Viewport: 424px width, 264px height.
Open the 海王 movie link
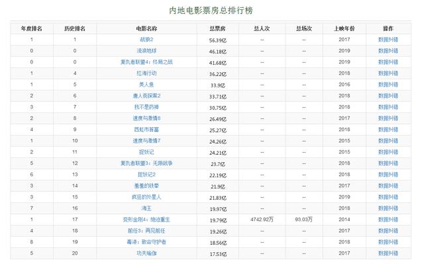click(146, 208)
